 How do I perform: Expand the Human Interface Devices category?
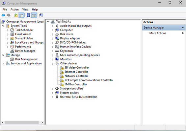point(53,47)
